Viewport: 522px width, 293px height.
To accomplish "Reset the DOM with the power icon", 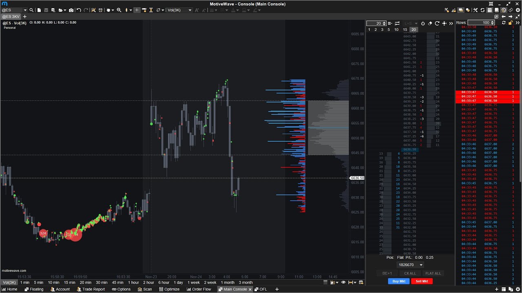I will point(423,23).
